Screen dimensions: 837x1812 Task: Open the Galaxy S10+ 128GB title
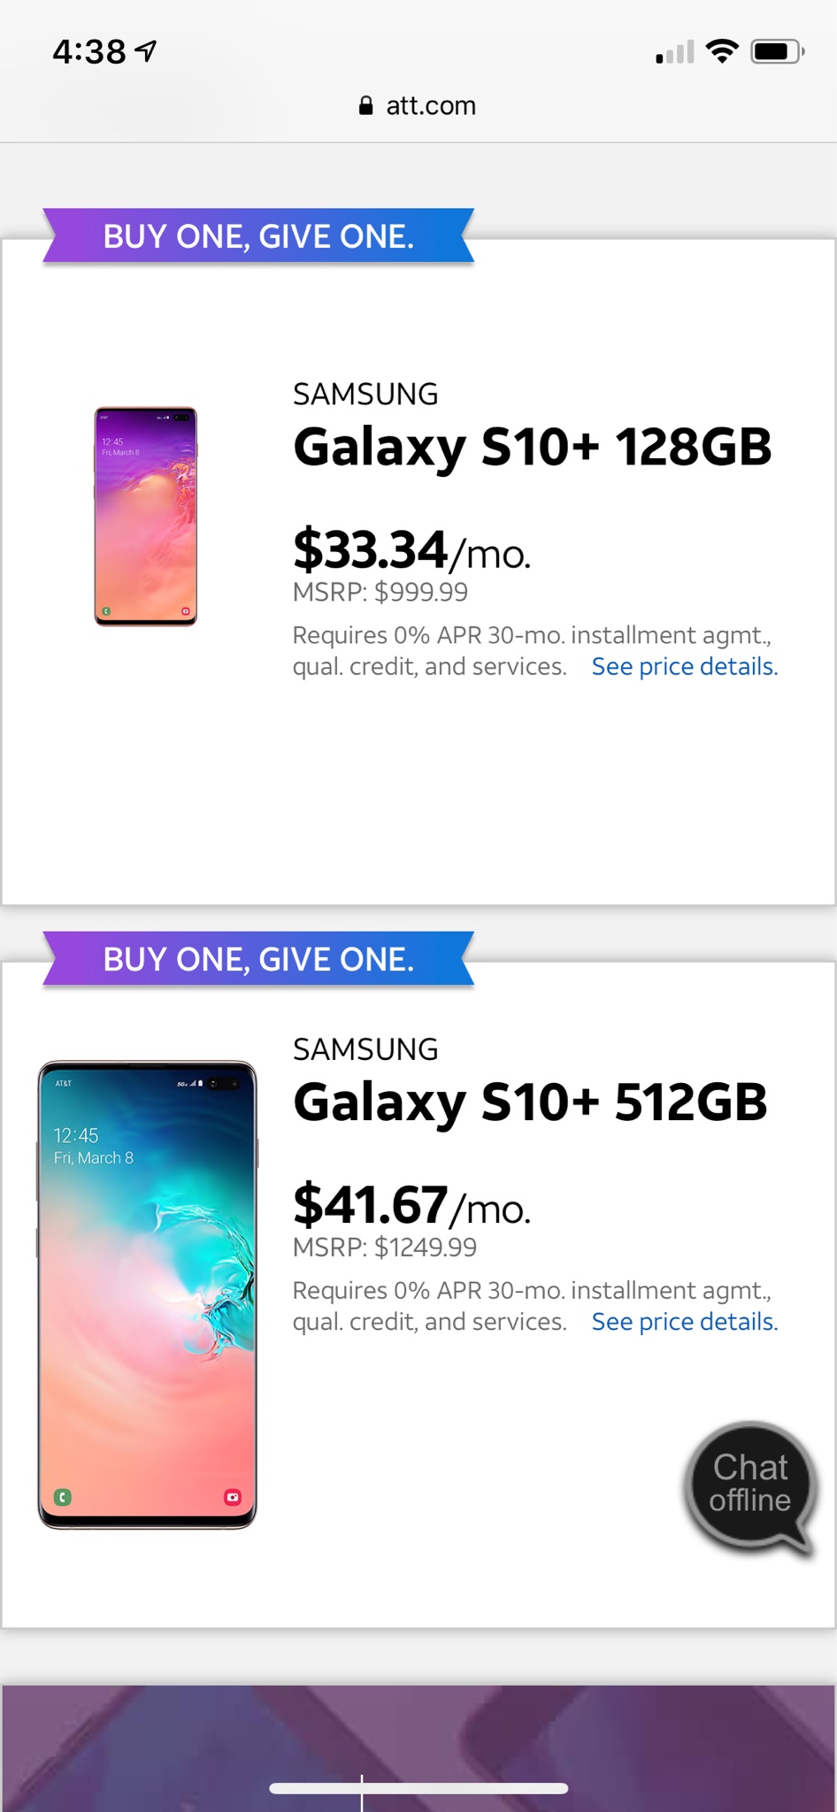(x=532, y=447)
